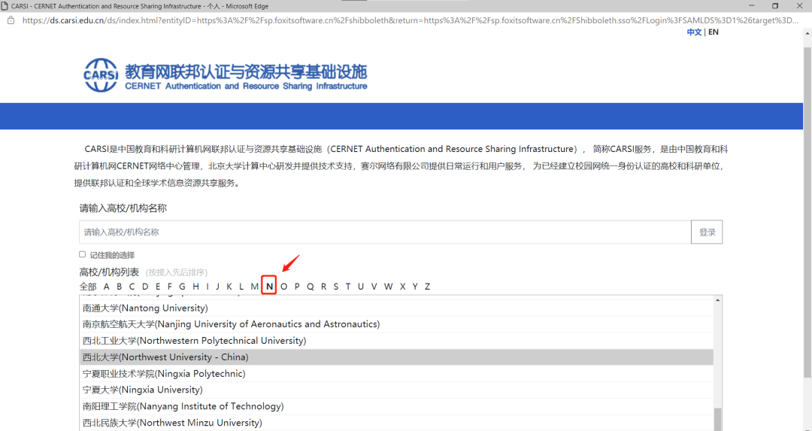812x431 pixels.
Task: Filter institutions by letter E
Action: [x=158, y=287]
